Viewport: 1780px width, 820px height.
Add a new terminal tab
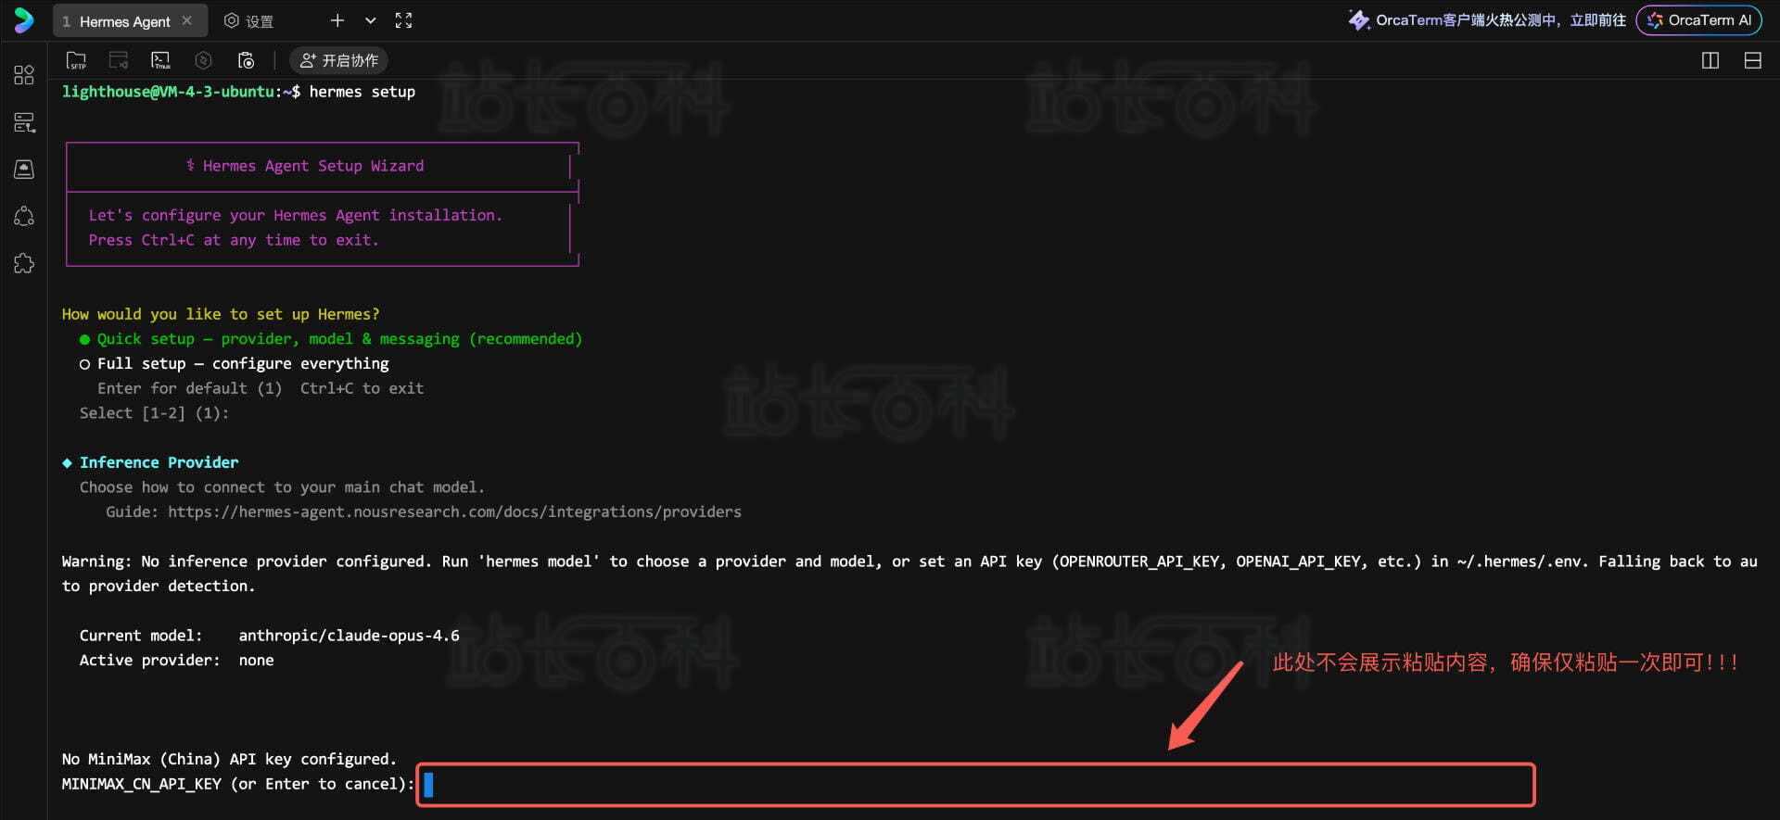(x=337, y=20)
